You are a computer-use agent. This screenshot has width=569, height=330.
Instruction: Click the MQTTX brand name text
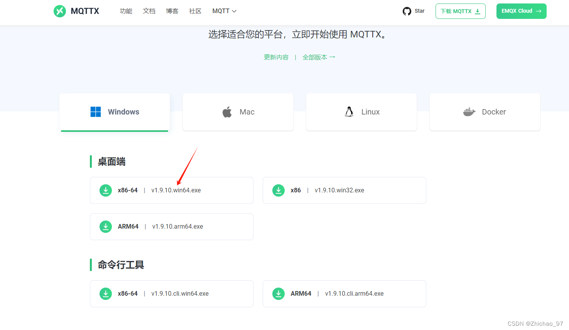pyautogui.click(x=85, y=11)
